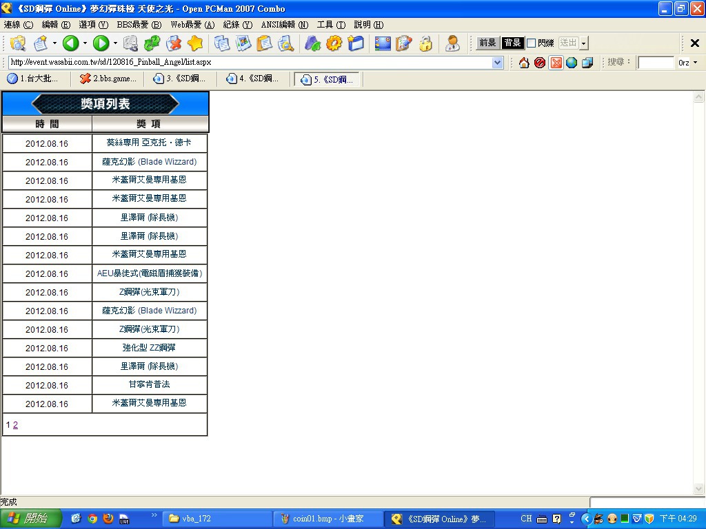Click the address URL input field
Viewport: 706px width, 529px height.
251,63
